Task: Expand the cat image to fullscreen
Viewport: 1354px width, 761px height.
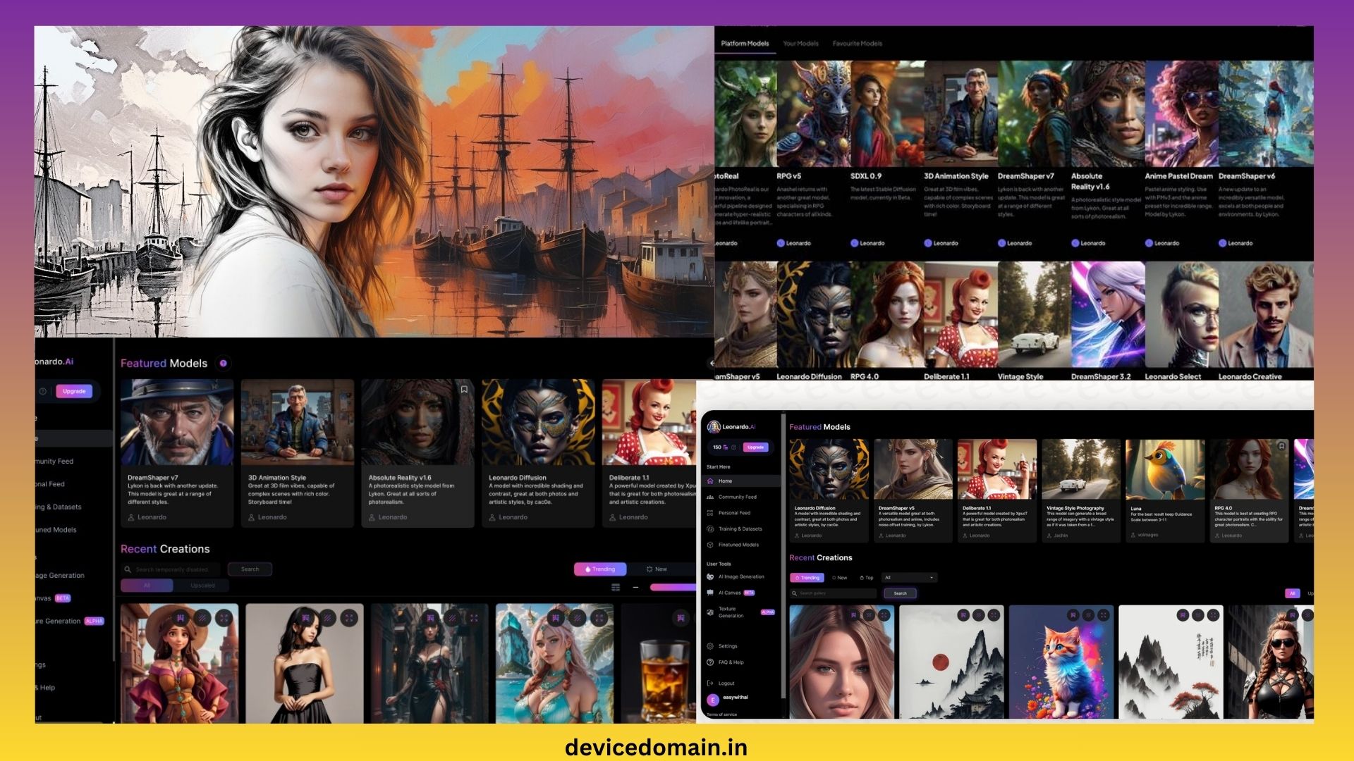Action: (x=1103, y=616)
